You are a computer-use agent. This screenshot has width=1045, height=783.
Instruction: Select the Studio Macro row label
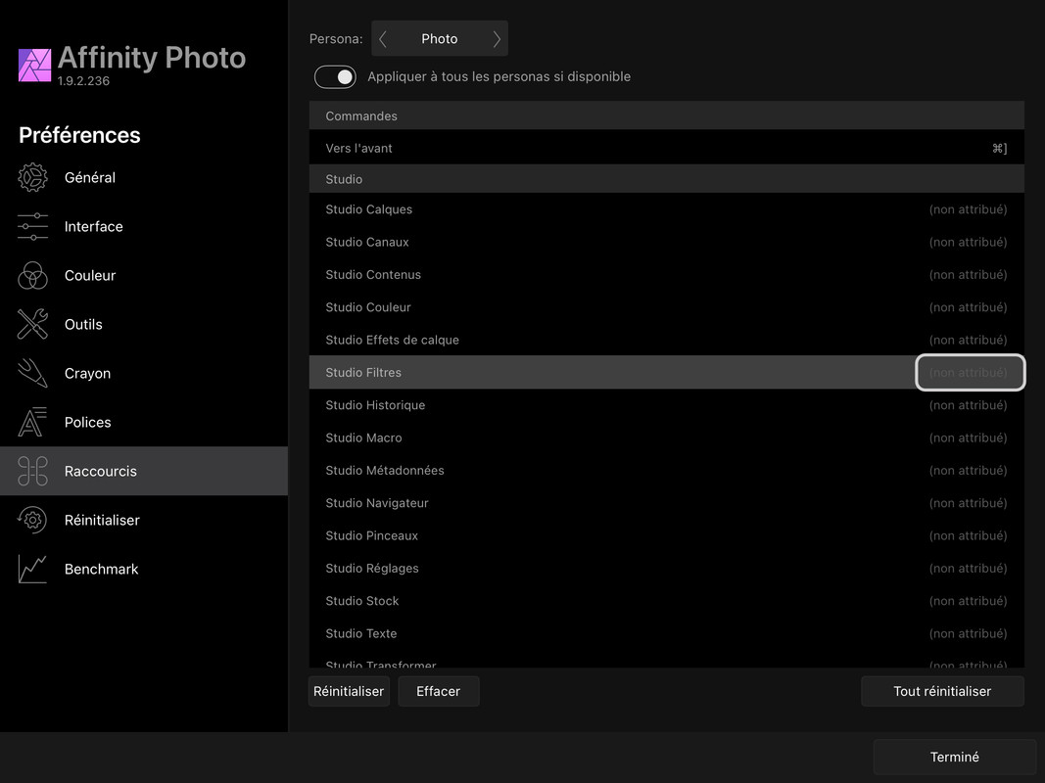[364, 438]
